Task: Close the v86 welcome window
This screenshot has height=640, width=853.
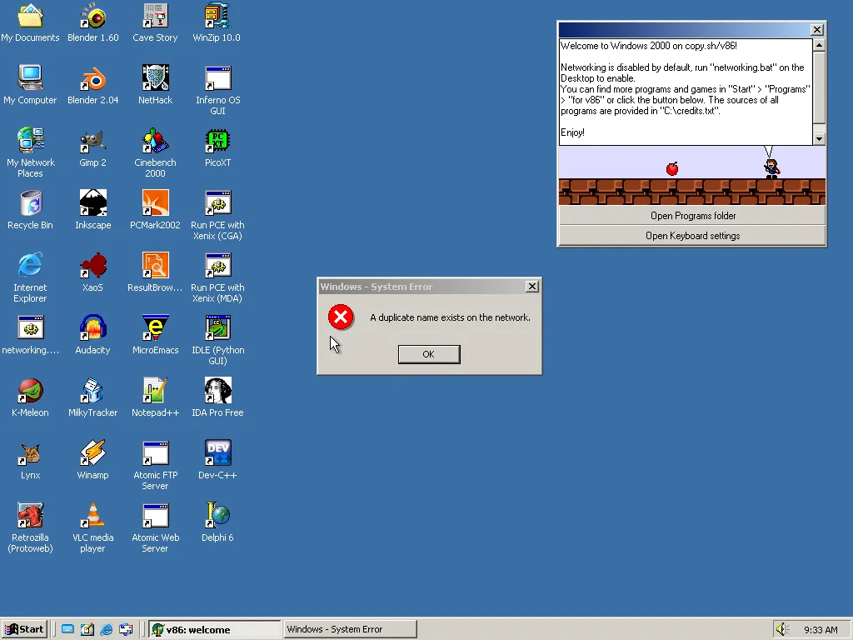Action: point(816,30)
